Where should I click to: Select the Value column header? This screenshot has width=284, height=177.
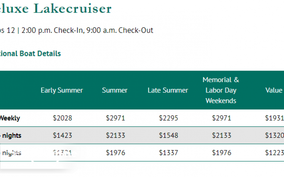click(x=274, y=90)
